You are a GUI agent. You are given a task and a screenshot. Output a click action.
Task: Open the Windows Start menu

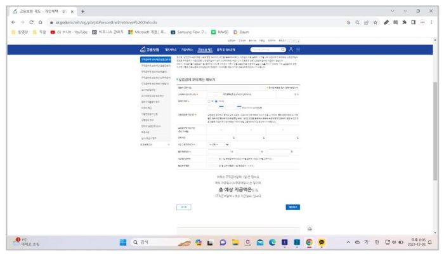click(x=123, y=242)
